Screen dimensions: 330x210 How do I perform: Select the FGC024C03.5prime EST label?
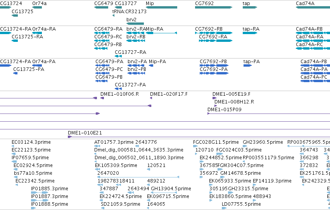coord(239,150)
